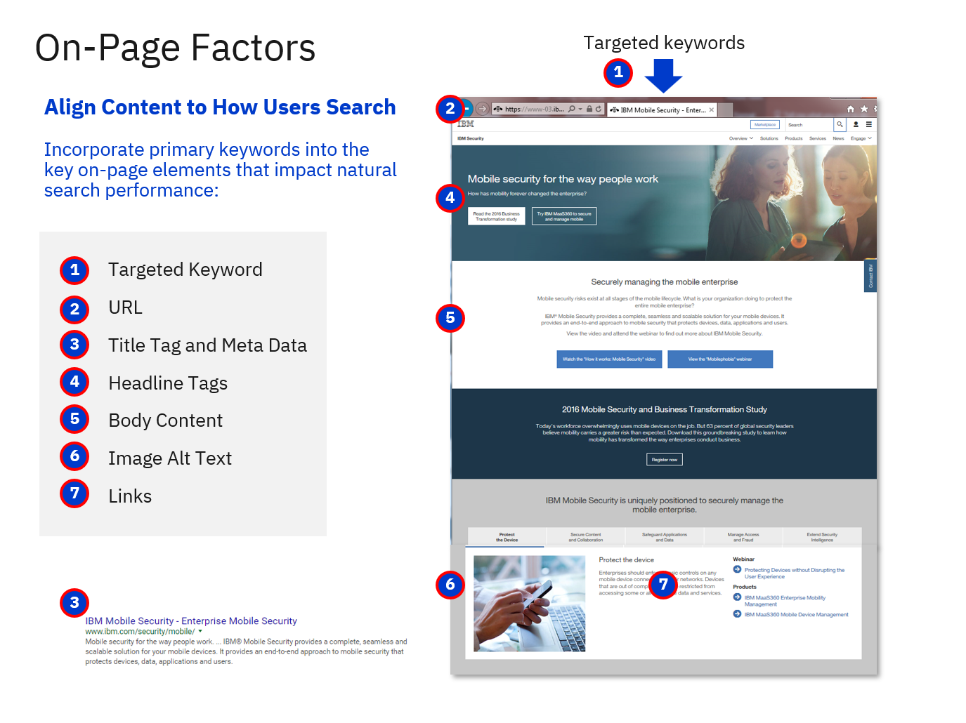The width and height of the screenshot is (966, 723).
Task: Click 'Title Tag and Meta Data' list entry
Action: pyautogui.click(x=207, y=345)
